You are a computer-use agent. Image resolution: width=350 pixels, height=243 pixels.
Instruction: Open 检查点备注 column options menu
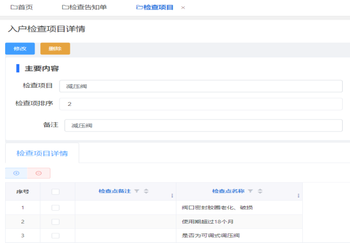(x=172, y=195)
